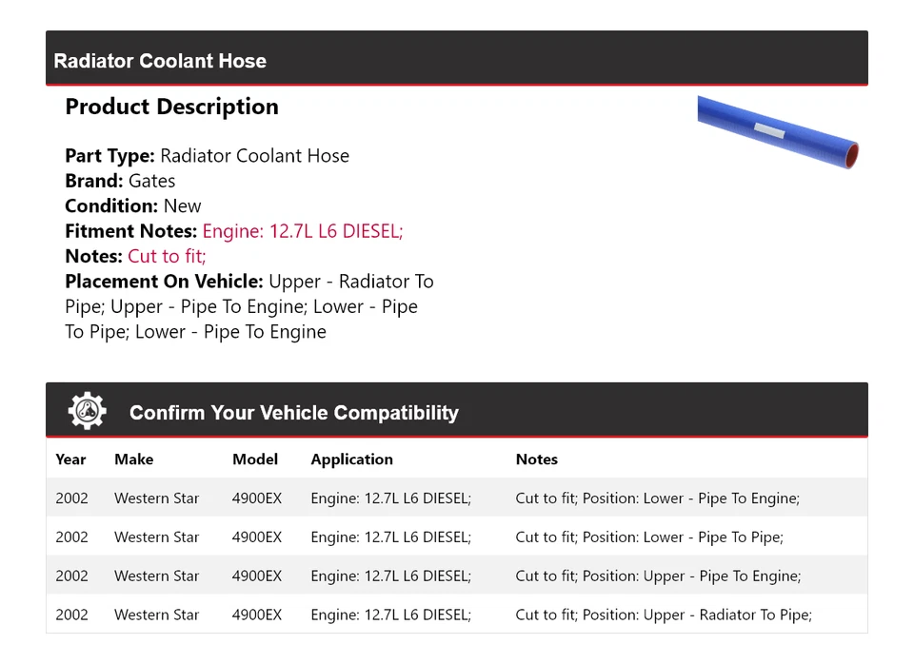Click the Radiator Coolant Hose header
This screenshot has width=914, height=664.
(160, 61)
